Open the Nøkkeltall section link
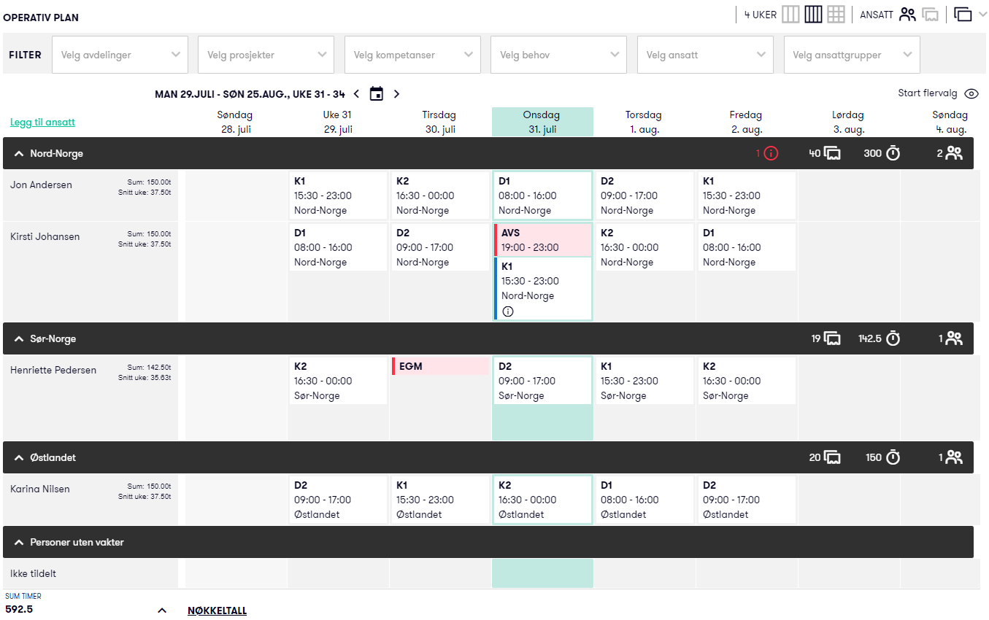The height and width of the screenshot is (620, 989). point(217,611)
